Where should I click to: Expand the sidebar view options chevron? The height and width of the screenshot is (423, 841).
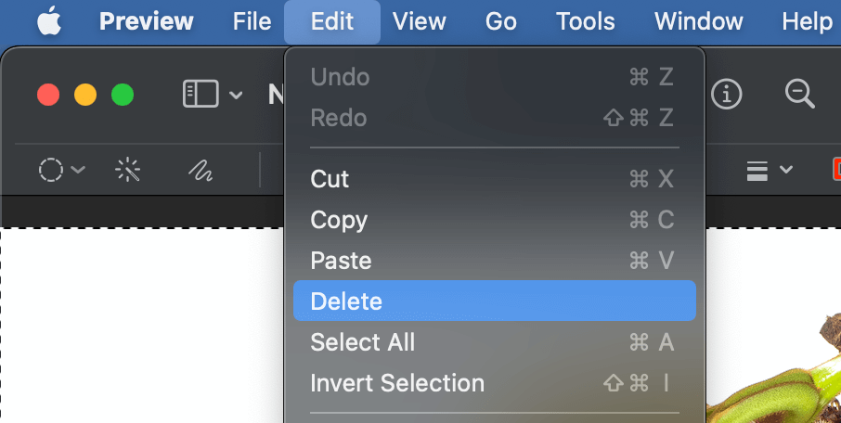(x=236, y=96)
